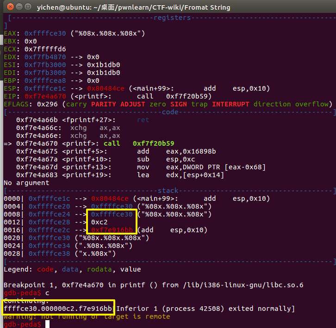Image resolution: width=336 pixels, height=328 pixels.
Task: Click stack entry 0004 address 0xffffce20
Action: [49, 206]
